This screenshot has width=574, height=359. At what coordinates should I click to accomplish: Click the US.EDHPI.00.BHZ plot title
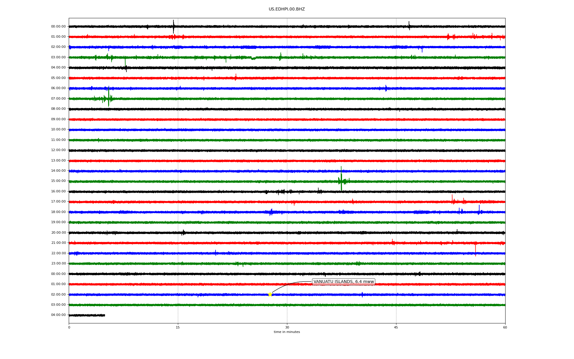(x=286, y=9)
